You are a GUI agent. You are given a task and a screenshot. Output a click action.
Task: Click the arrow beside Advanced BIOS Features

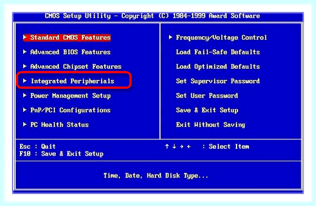coord(25,51)
